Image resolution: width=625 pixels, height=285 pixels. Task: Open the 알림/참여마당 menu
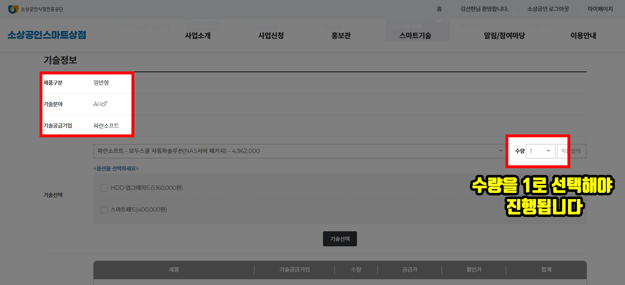[504, 36]
